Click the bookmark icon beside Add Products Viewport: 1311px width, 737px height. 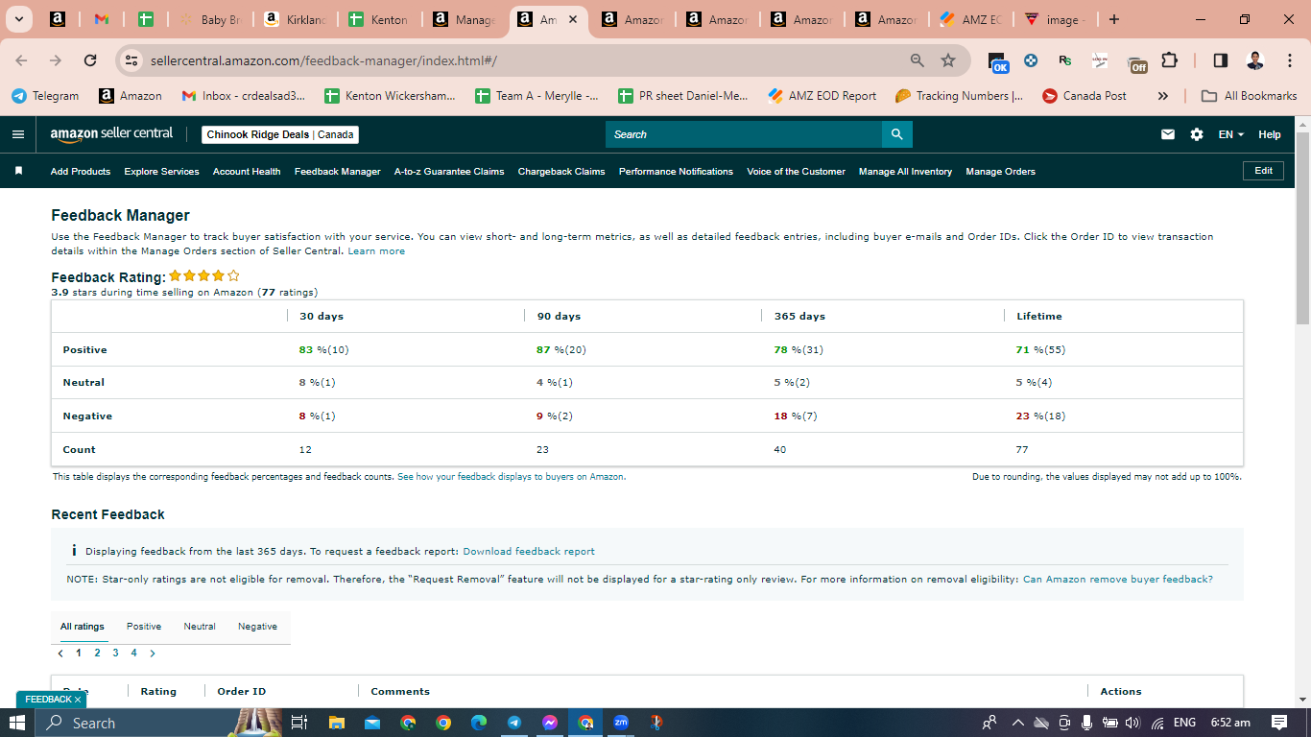click(x=18, y=171)
